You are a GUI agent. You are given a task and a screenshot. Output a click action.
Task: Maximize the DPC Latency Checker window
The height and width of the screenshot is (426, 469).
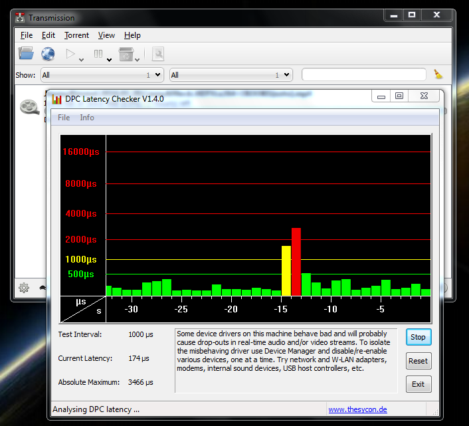(x=399, y=96)
